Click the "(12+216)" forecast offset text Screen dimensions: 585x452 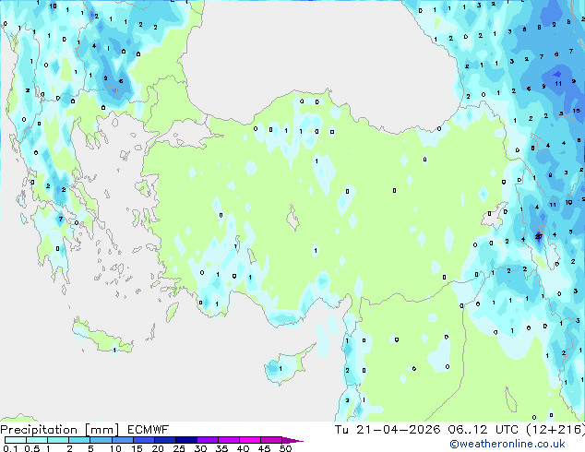[555, 430]
